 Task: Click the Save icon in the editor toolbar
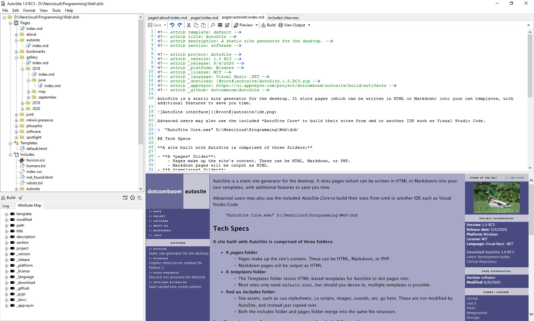[150, 25]
